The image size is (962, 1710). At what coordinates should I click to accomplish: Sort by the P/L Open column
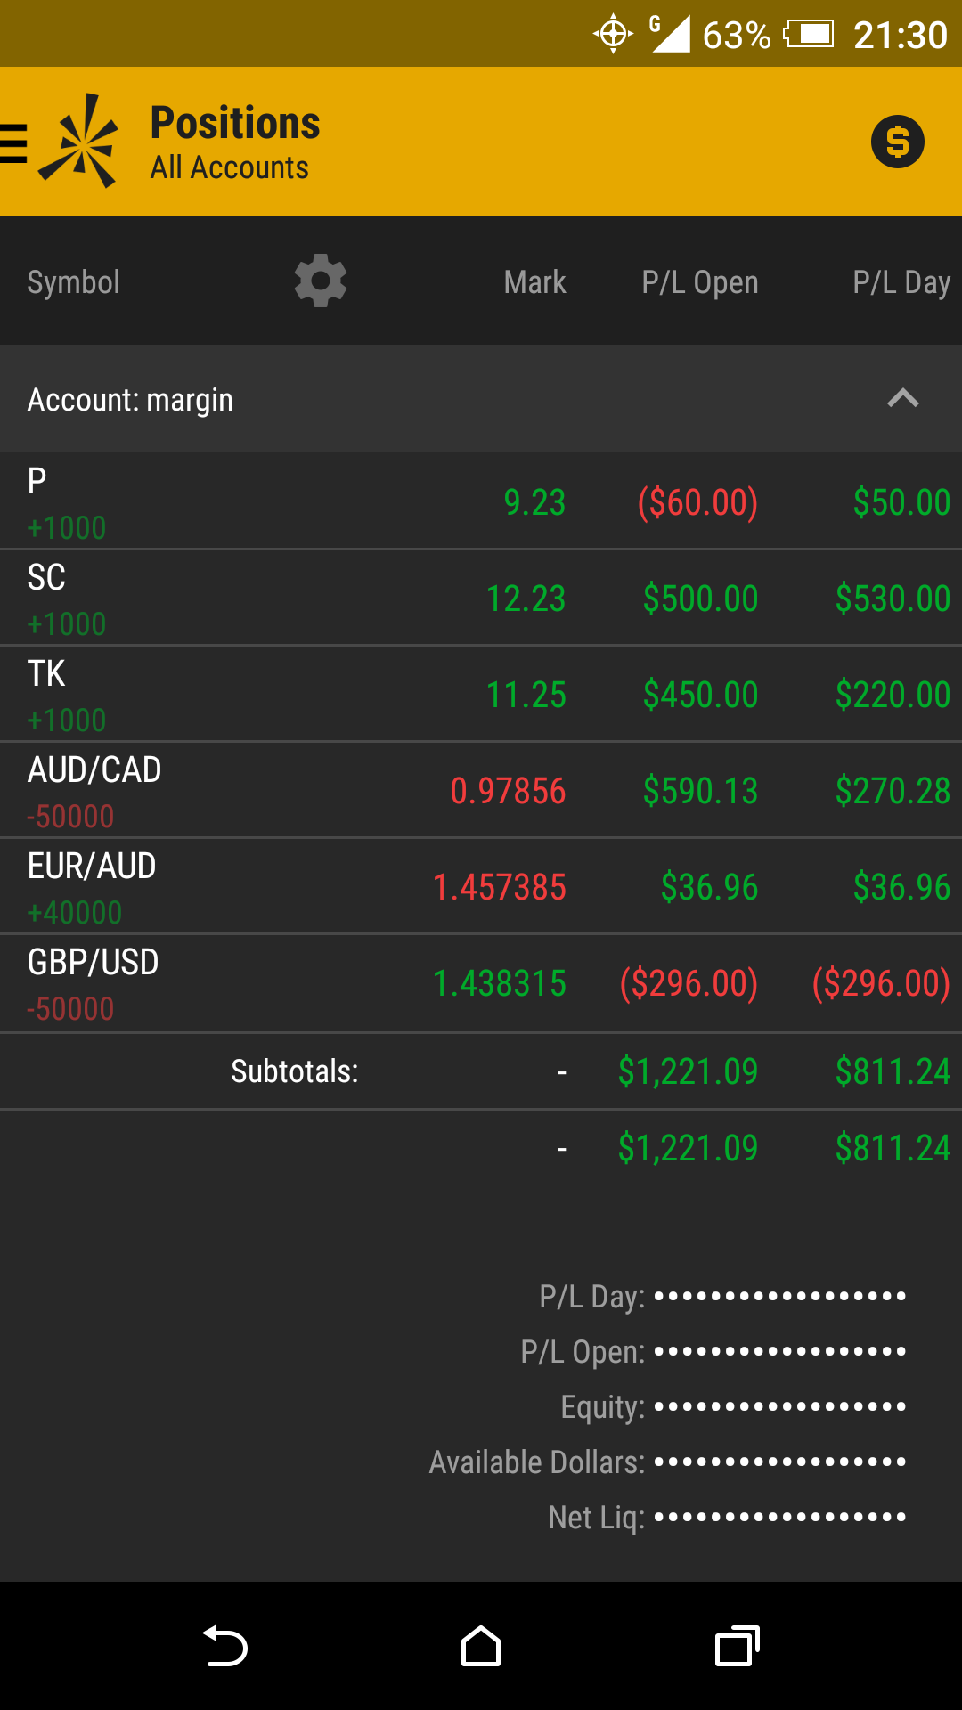700,282
